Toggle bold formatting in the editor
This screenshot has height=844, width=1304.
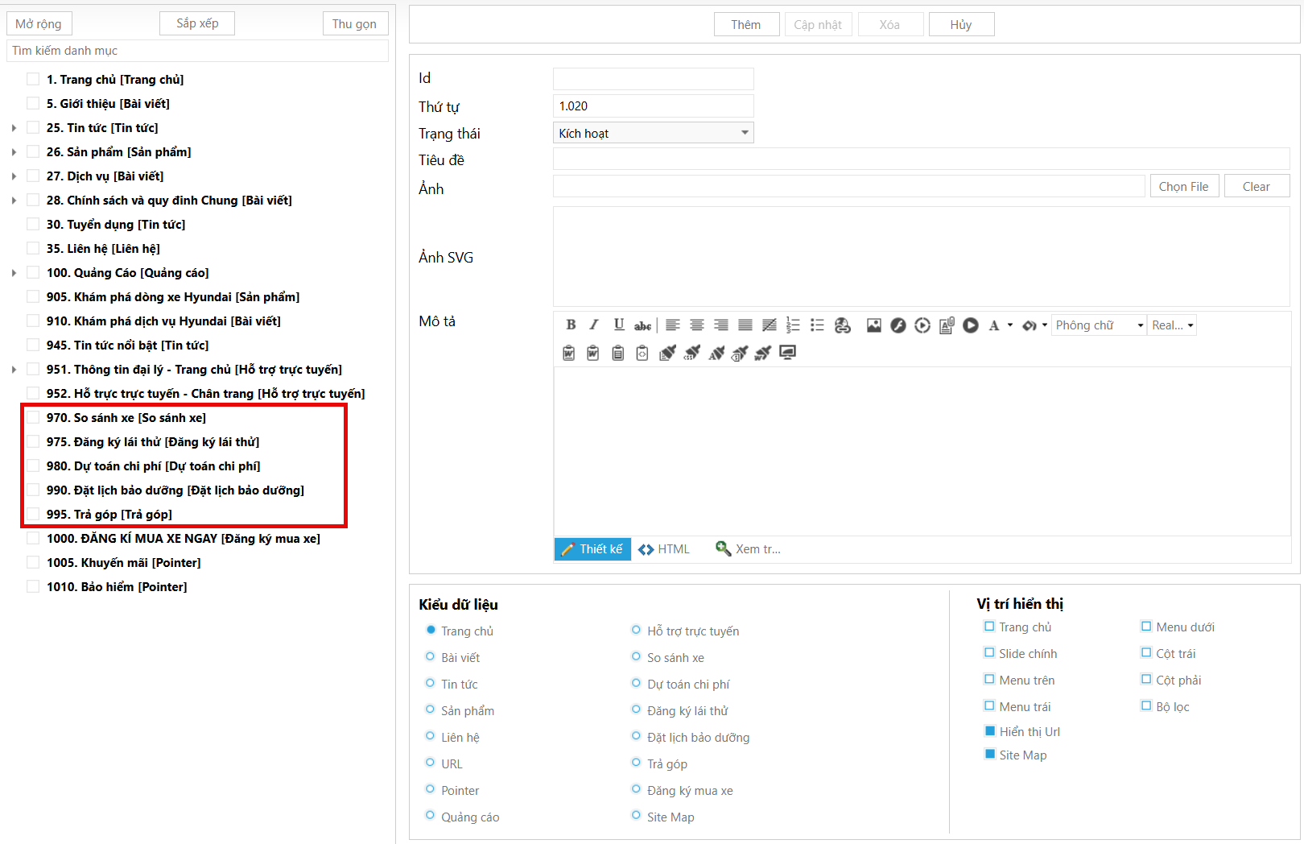(x=571, y=325)
